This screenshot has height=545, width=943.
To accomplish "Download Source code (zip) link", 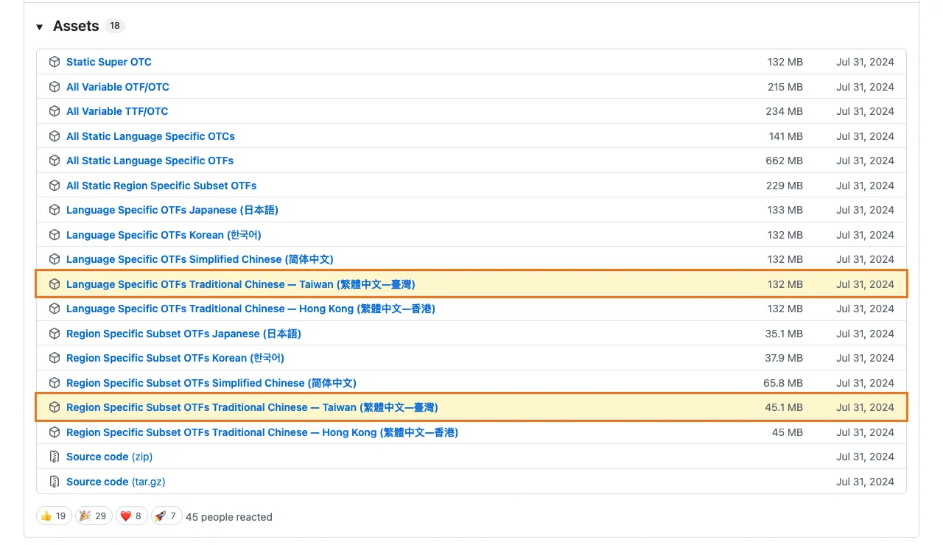I will point(109,457).
